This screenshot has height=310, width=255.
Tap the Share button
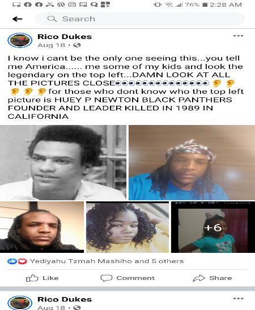212,278
